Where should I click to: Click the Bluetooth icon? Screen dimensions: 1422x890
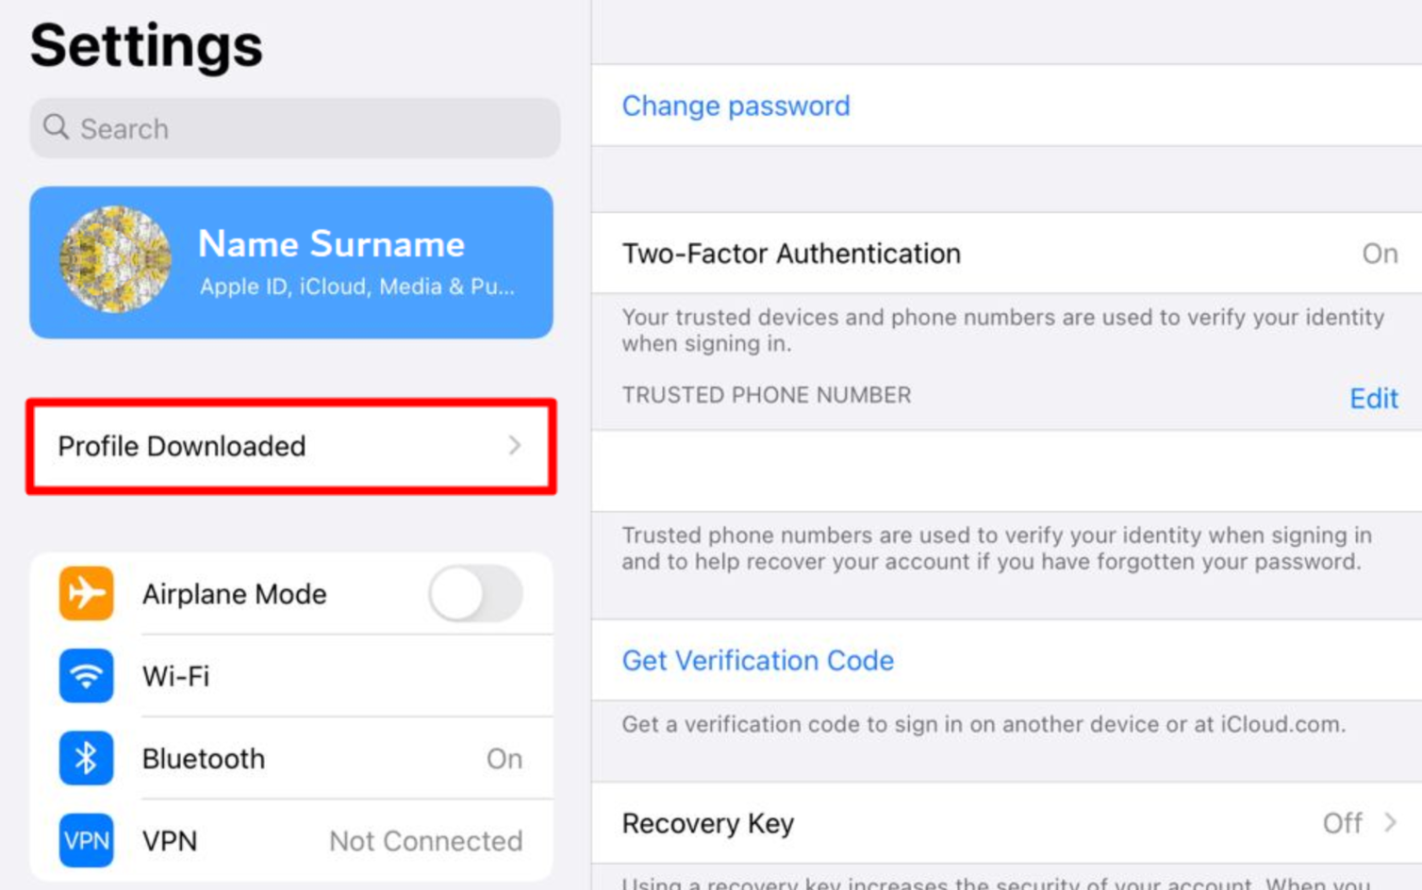point(86,758)
